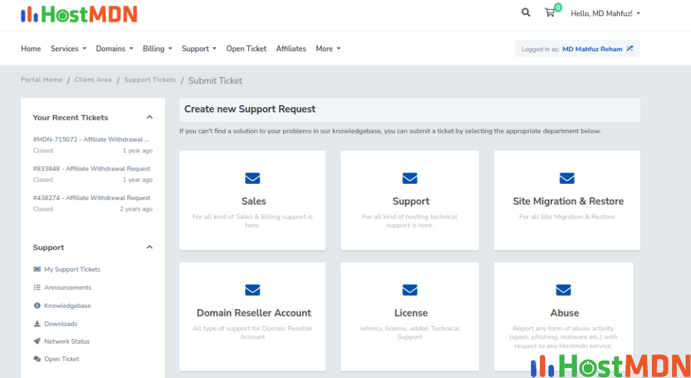Click the envelope icon above Site Migration & Restore

pyautogui.click(x=567, y=179)
